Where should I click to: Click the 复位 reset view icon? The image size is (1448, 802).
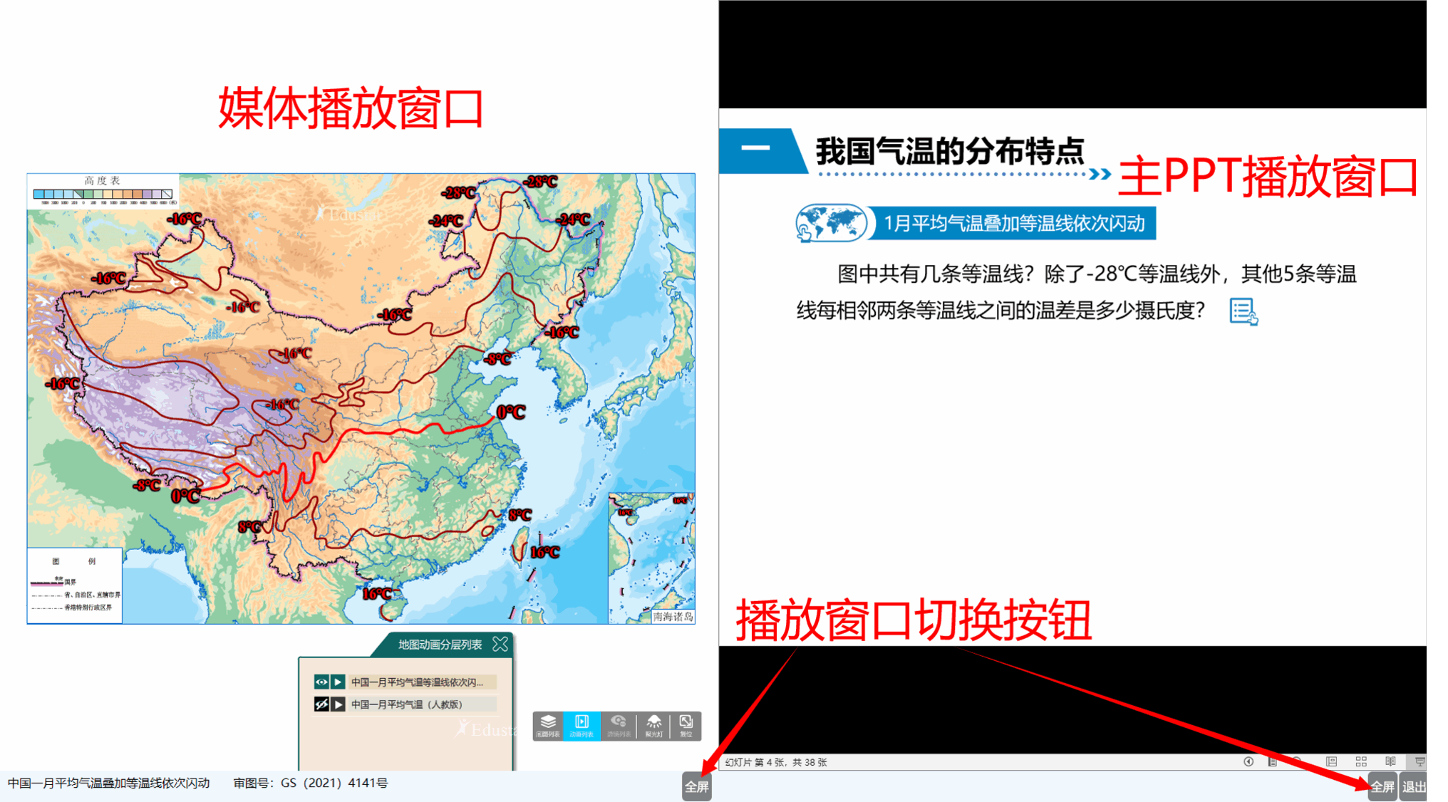(x=686, y=726)
